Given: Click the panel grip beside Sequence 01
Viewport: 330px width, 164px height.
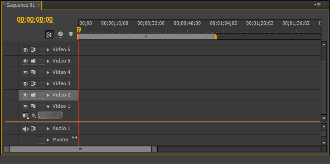Looking at the screenshot, I should [x=4, y=5].
